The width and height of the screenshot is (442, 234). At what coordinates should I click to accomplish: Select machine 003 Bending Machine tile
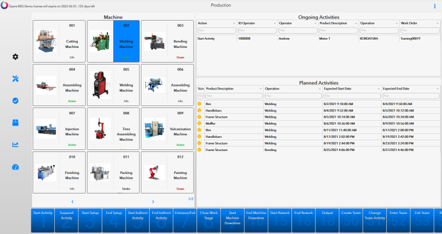[x=167, y=41]
